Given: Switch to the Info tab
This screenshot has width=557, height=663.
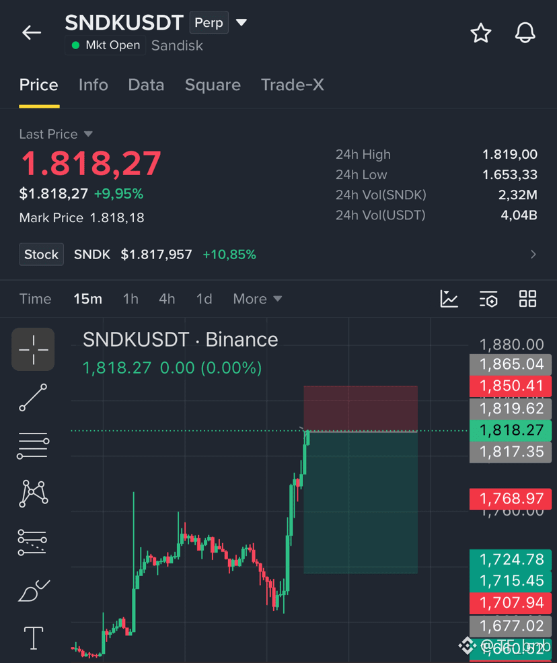Looking at the screenshot, I should [94, 85].
